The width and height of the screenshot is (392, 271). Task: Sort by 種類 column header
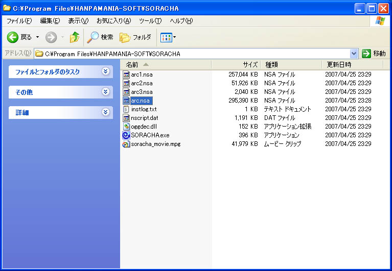click(291, 65)
